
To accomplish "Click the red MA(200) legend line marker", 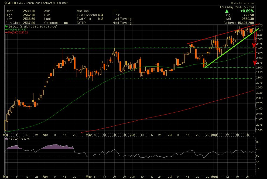I will (6, 32).
